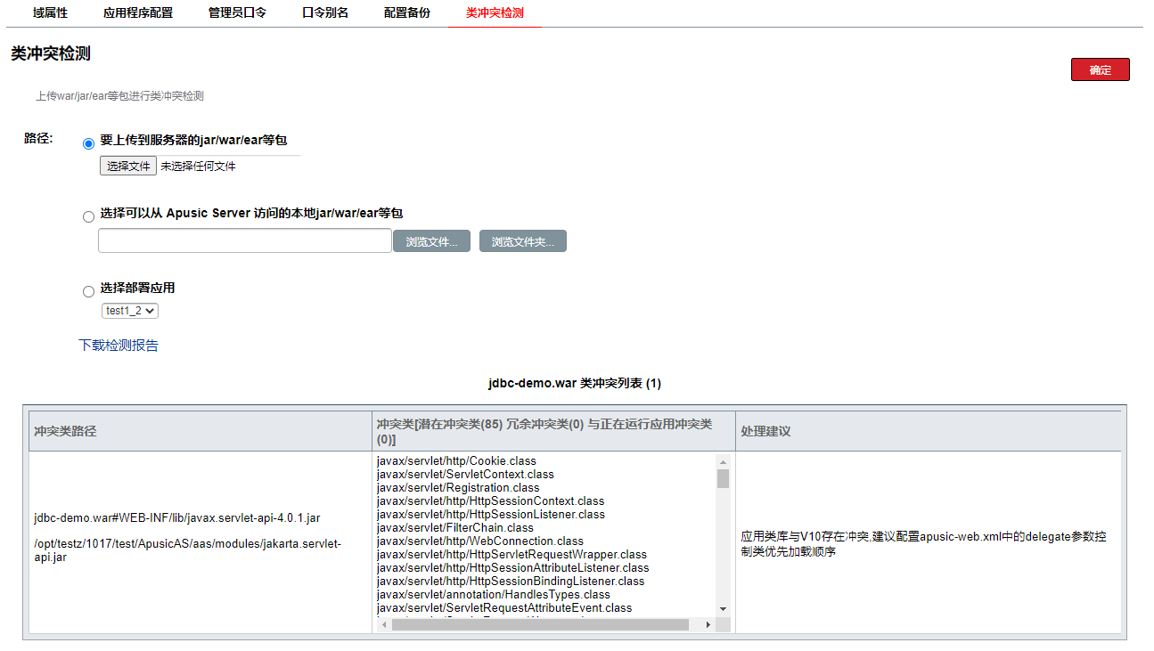Click the 浏览文件夹... button
The image size is (1154, 651).
[x=522, y=241]
